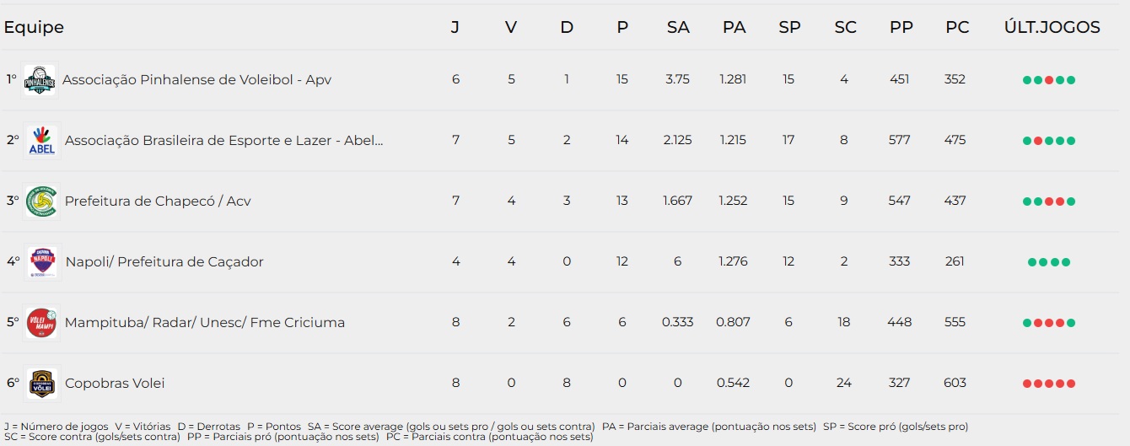
Task: Click the Copobras Volei team name
Action: (x=115, y=384)
